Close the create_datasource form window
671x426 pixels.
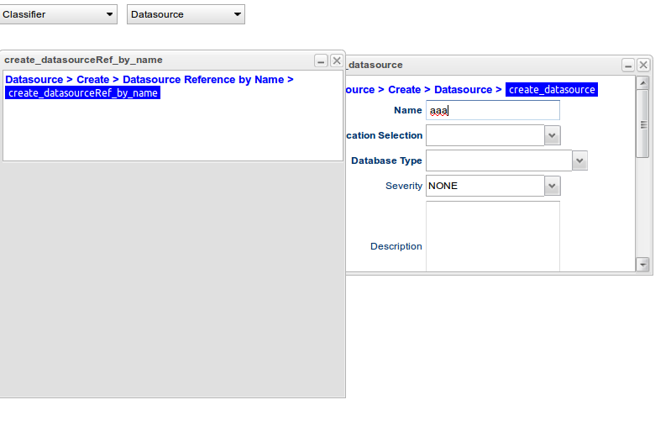[643, 65]
